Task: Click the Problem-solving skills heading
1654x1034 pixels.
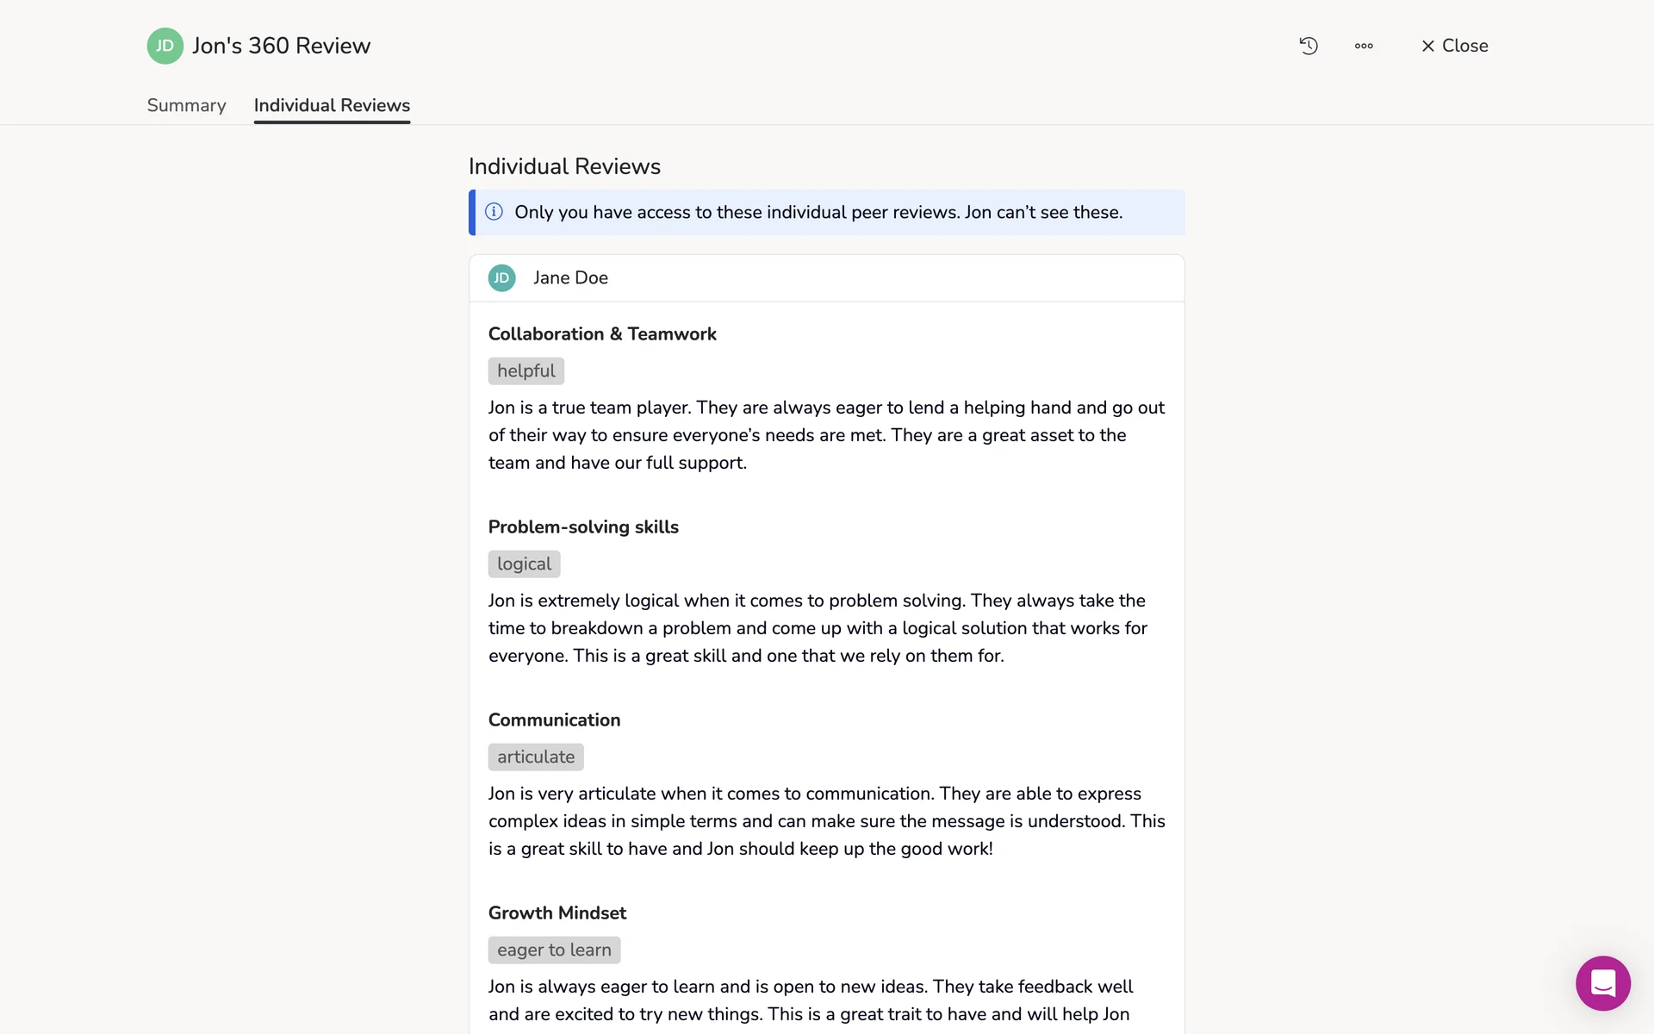Action: coord(583,526)
